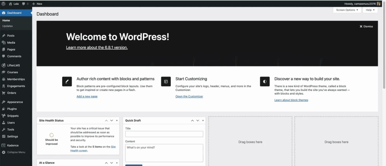Click the Settings sliders icon
Image resolution: width=386 pixels, height=166 pixels.
3,137
